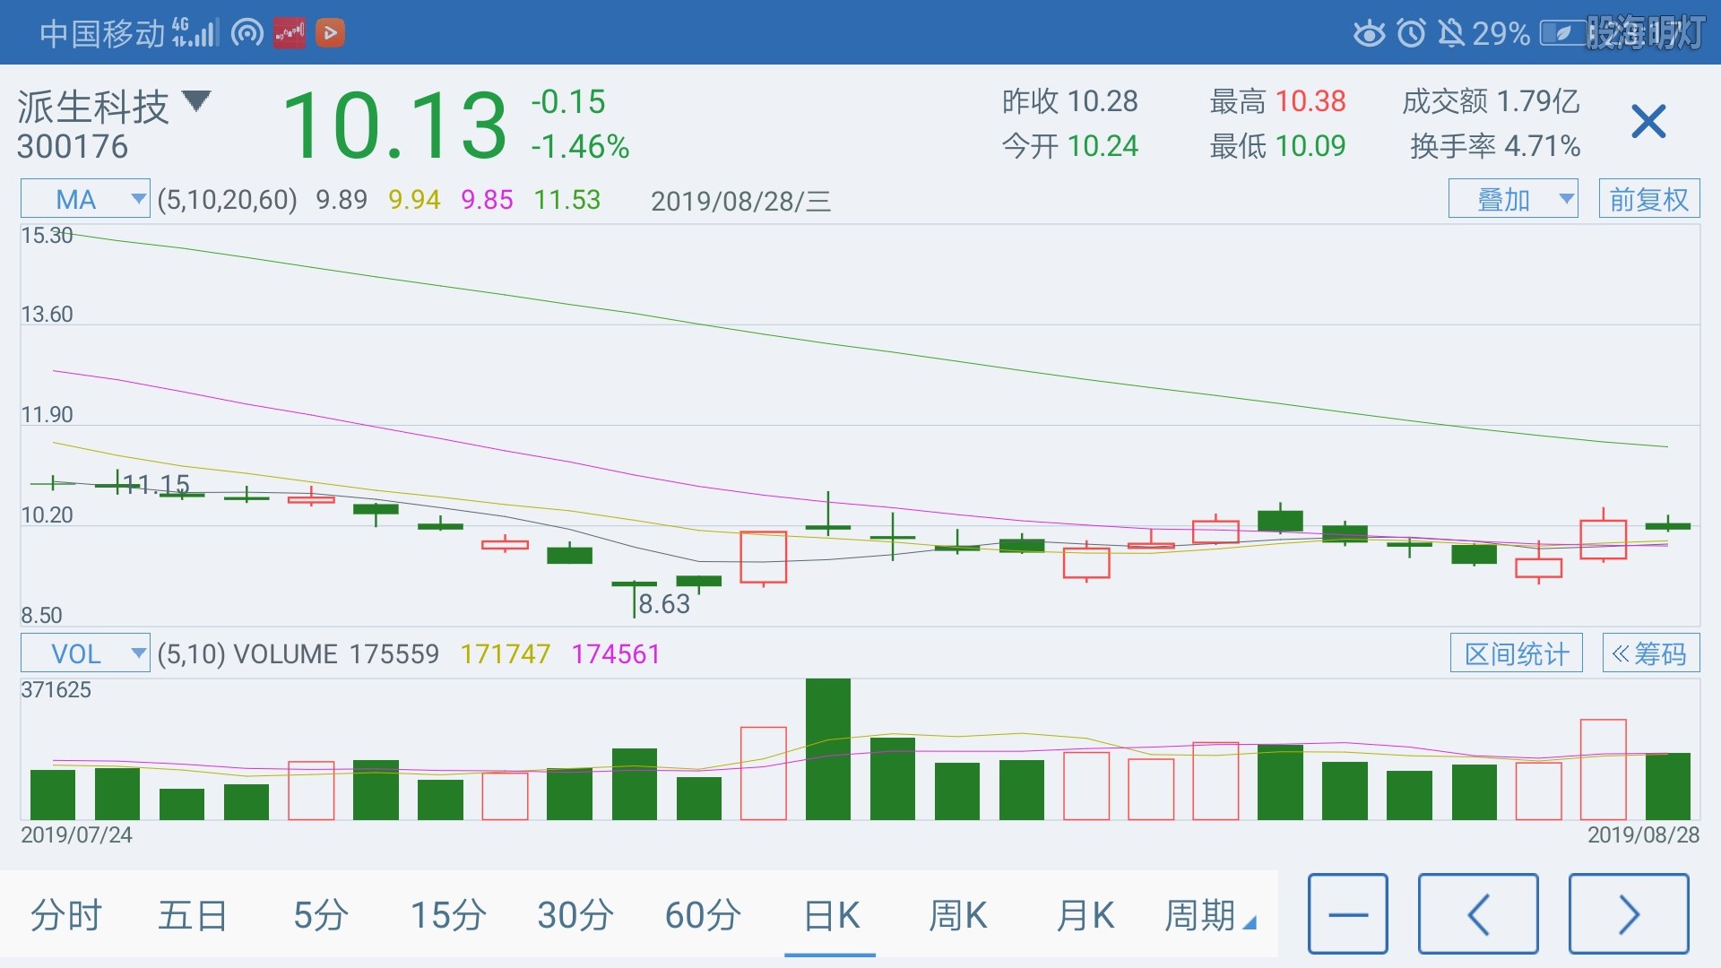Open the MA indicator dropdown
This screenshot has width=1721, height=968.
click(85, 199)
